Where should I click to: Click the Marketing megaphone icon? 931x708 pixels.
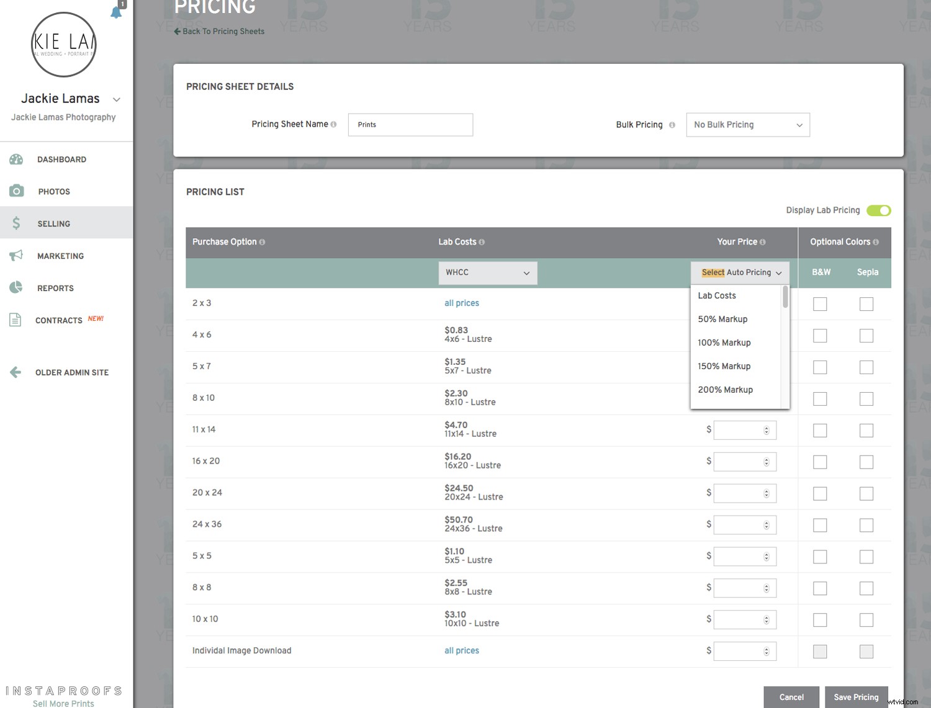[x=16, y=256]
